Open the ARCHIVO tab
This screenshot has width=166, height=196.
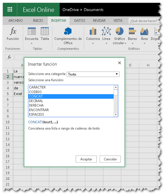click(x=15, y=21)
